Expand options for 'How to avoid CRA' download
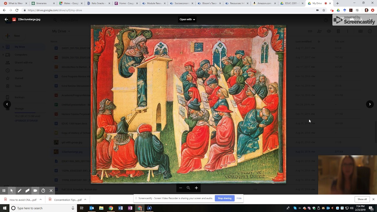Screen dimensions: 377x212 (41, 200)
